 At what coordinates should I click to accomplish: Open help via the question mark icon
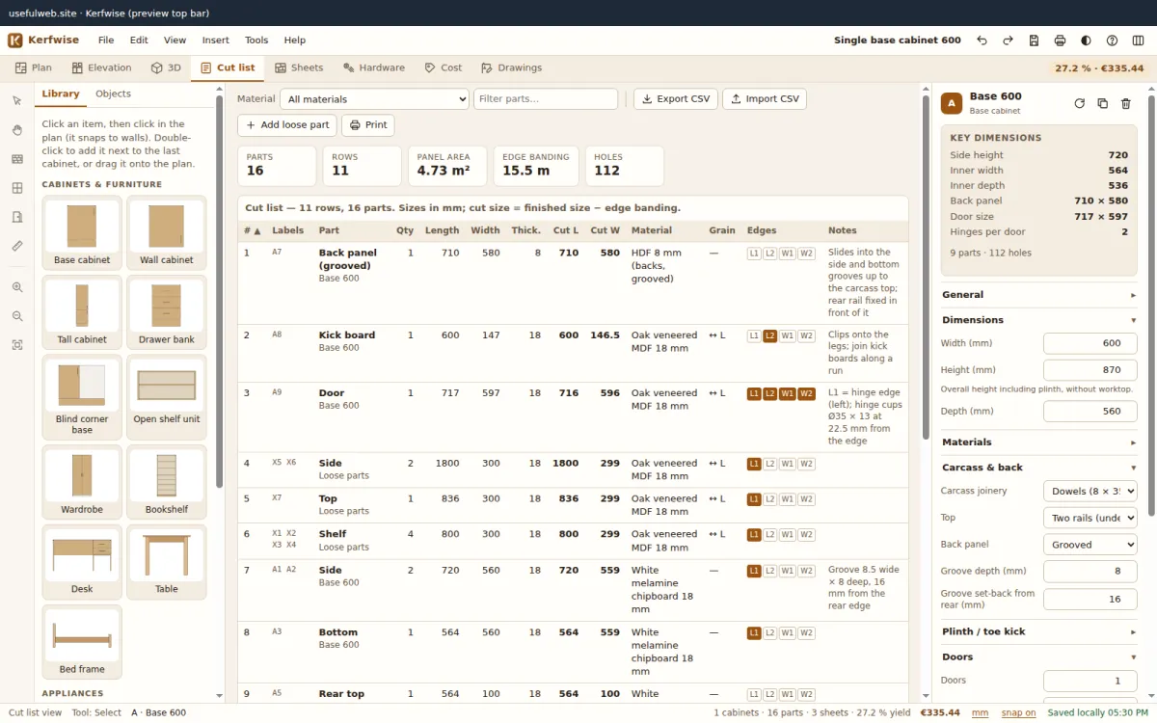(x=1112, y=40)
